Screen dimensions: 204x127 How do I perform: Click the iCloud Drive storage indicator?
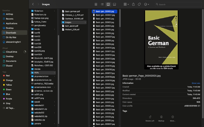[x=25, y=52]
